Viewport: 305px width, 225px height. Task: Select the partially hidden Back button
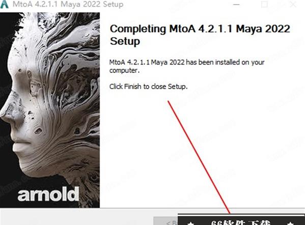(165, 221)
